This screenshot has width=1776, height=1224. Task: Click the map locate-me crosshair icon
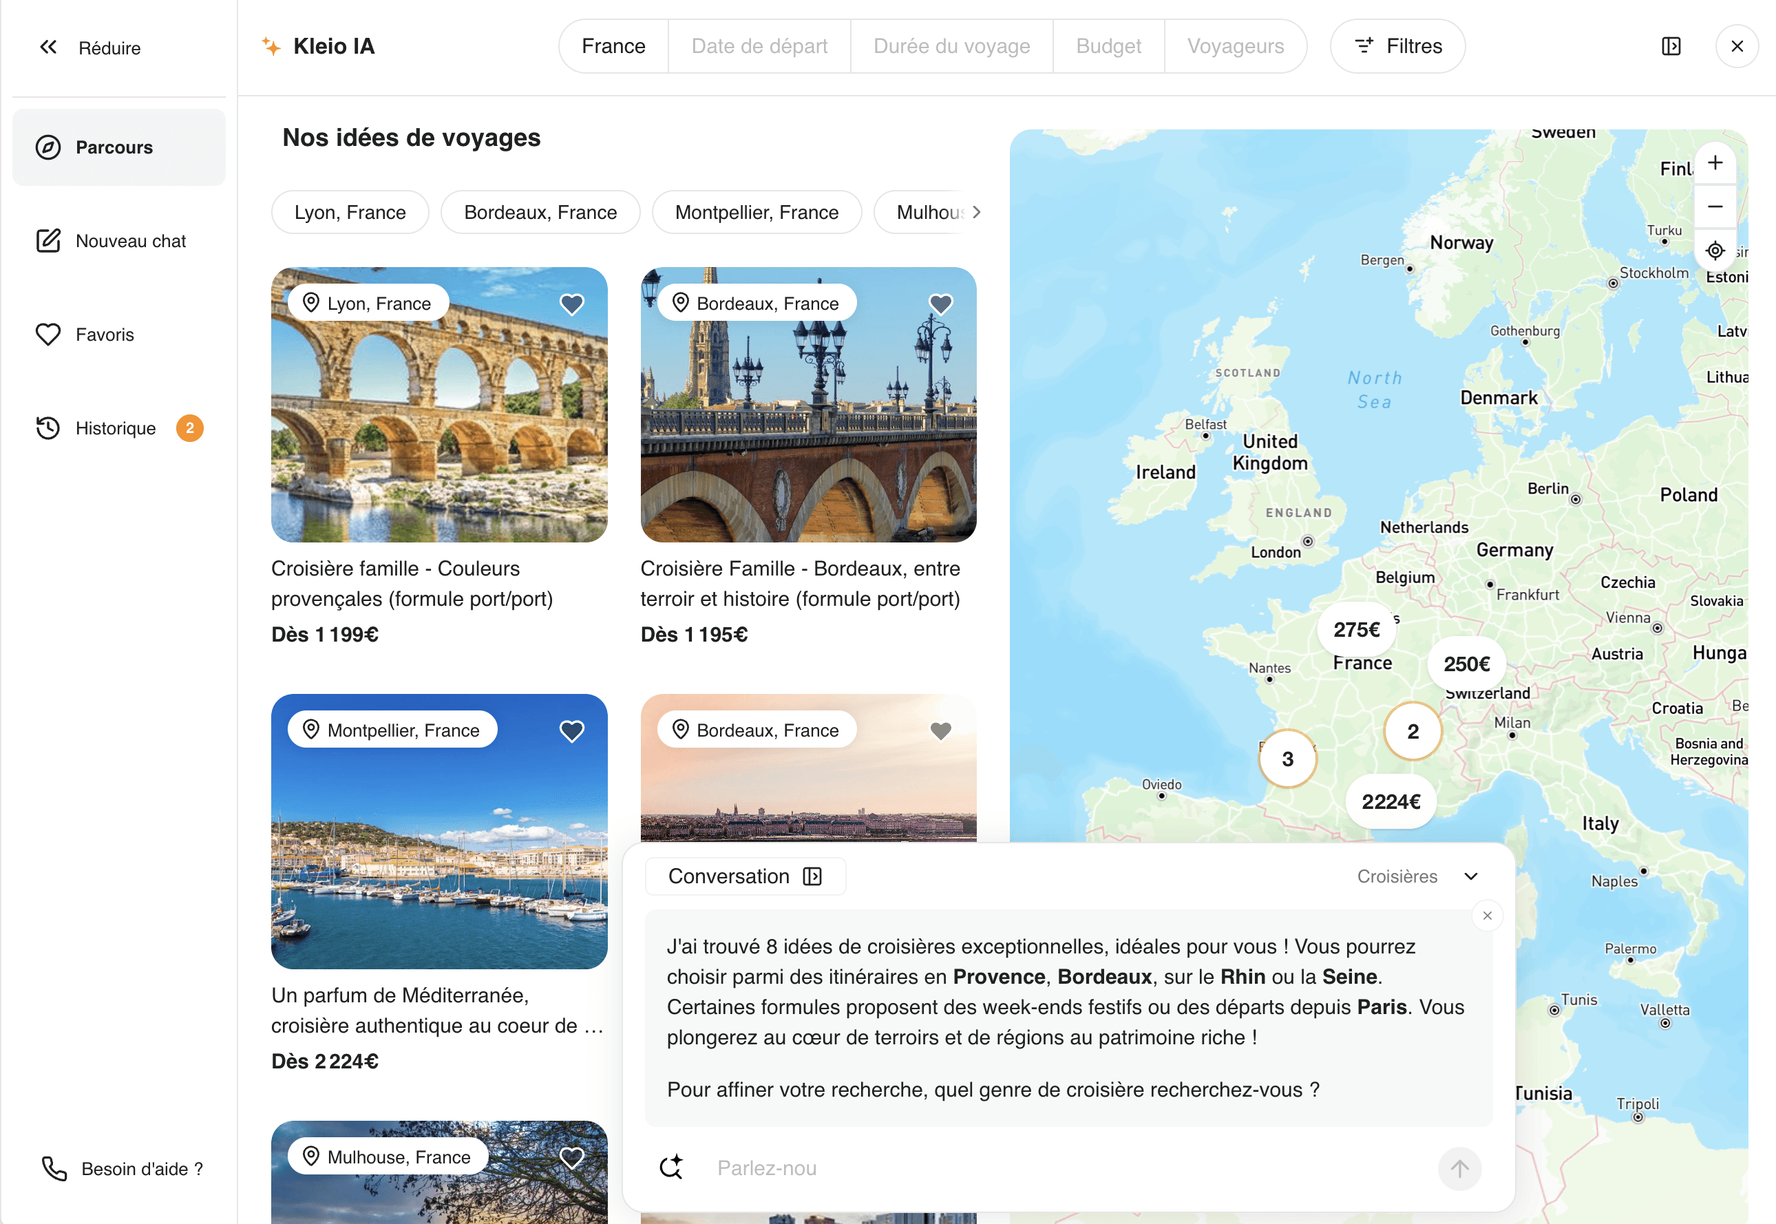[x=1715, y=251]
